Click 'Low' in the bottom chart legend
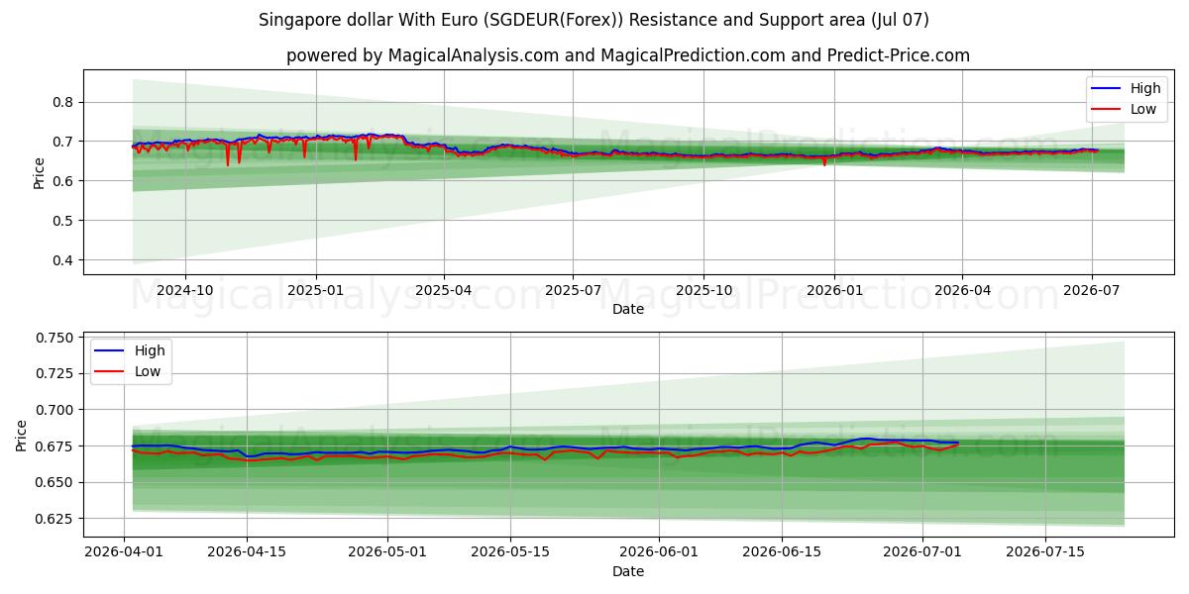Screen dimensions: 1189x594 pos(148,372)
